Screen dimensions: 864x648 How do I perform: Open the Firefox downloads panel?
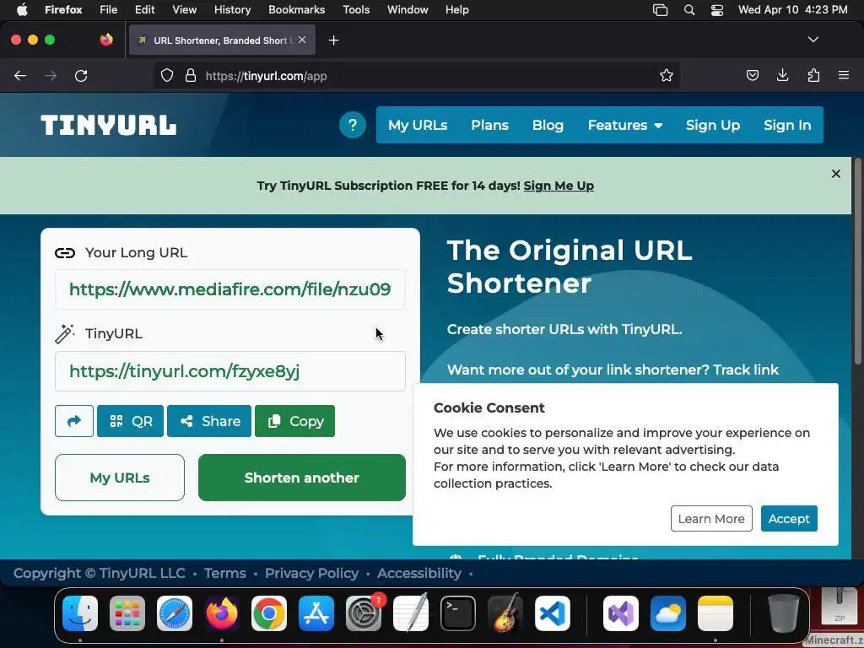[x=782, y=76]
